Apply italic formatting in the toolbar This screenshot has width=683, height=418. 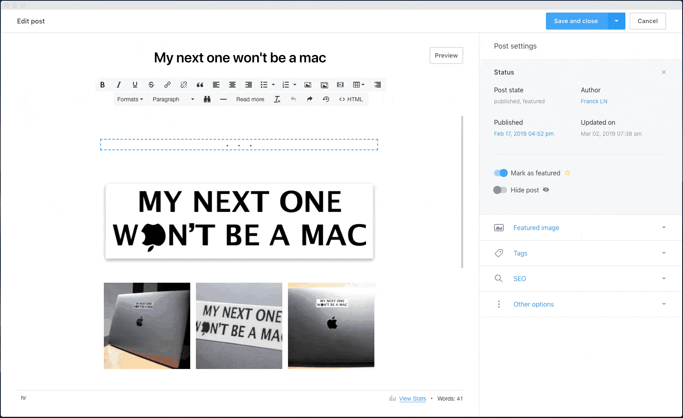tap(119, 85)
